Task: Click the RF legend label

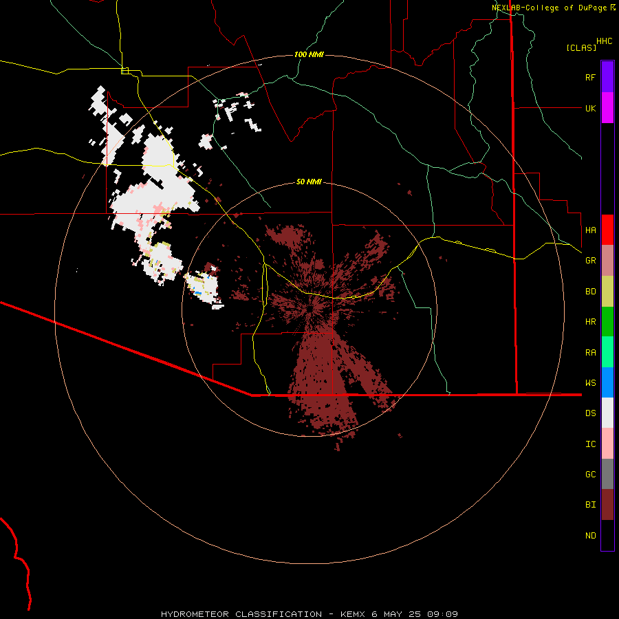Action: click(590, 77)
